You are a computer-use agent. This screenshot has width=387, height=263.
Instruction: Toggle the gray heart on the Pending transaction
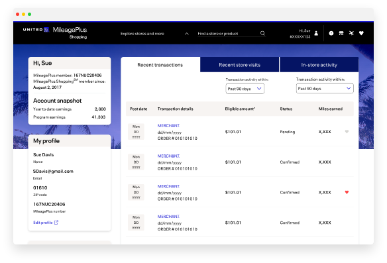pyautogui.click(x=347, y=131)
